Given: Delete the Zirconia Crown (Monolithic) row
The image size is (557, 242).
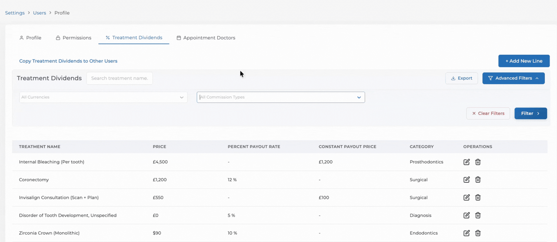Looking at the screenshot, I should tap(478, 233).
